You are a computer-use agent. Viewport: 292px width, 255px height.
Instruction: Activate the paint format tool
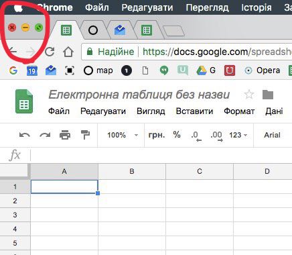[x=85, y=135]
